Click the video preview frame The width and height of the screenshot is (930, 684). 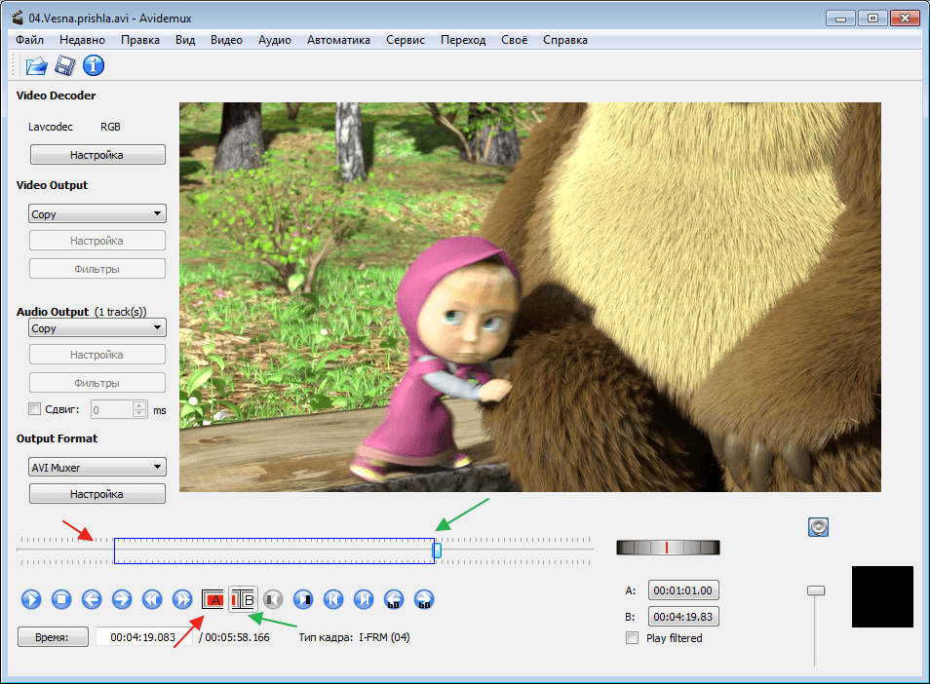click(x=530, y=297)
